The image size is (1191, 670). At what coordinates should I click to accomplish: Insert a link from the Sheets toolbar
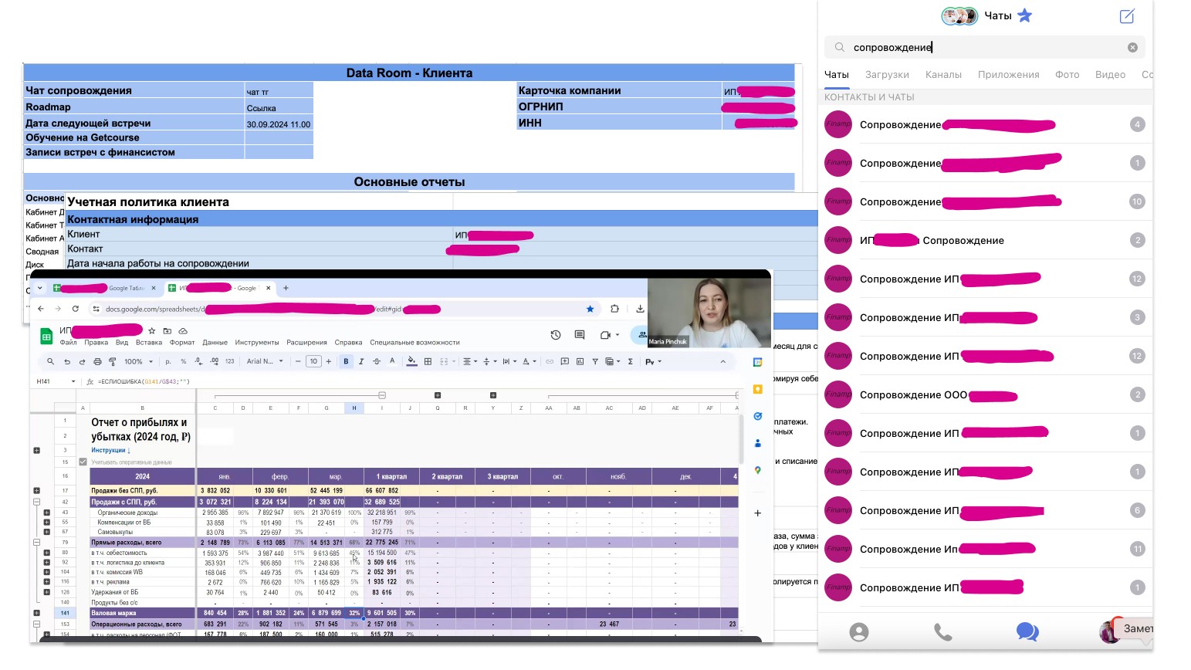pyautogui.click(x=550, y=361)
